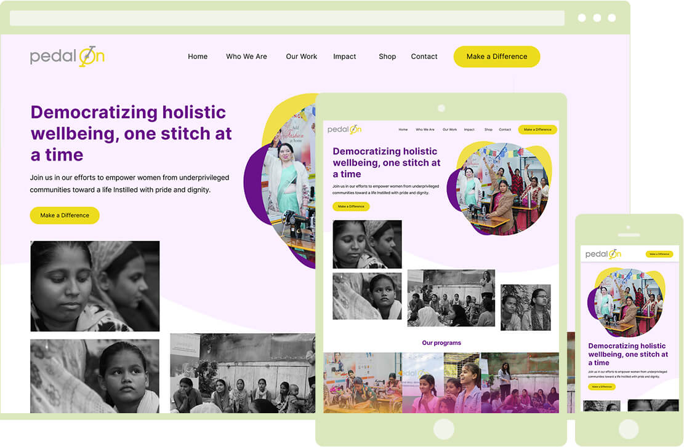Visit Shop in the desktop navigation
The width and height of the screenshot is (684, 447).
(387, 57)
